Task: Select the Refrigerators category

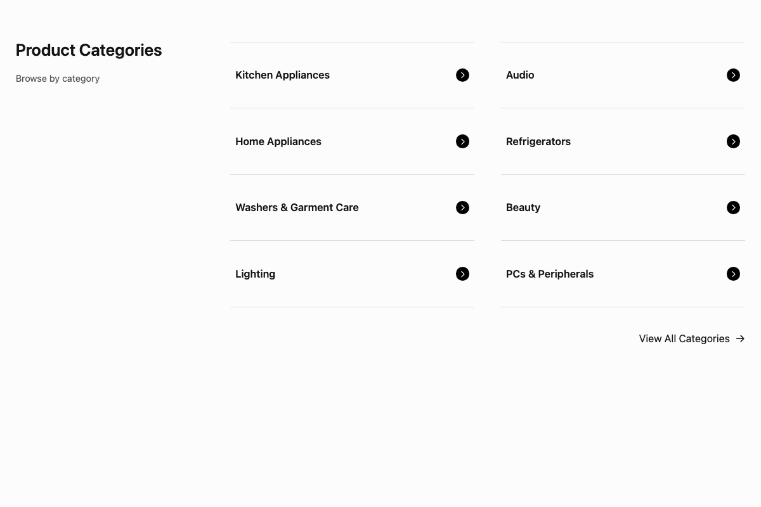Action: click(538, 141)
